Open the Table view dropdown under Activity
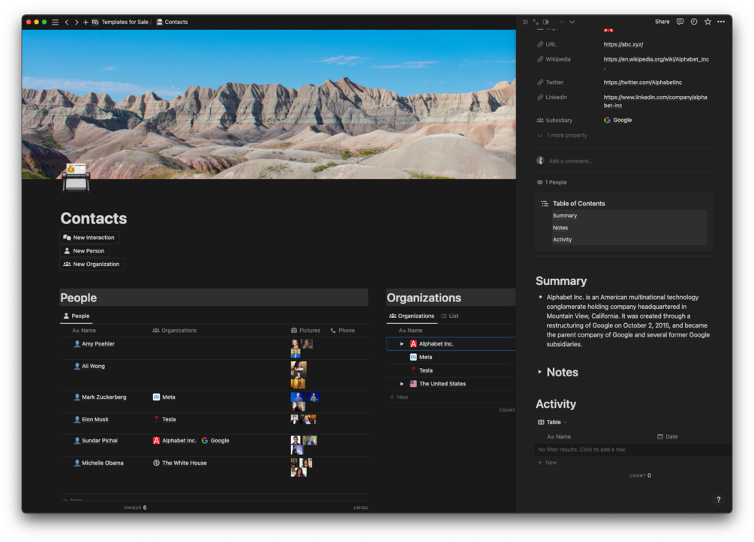This screenshot has height=542, width=754. coord(552,422)
